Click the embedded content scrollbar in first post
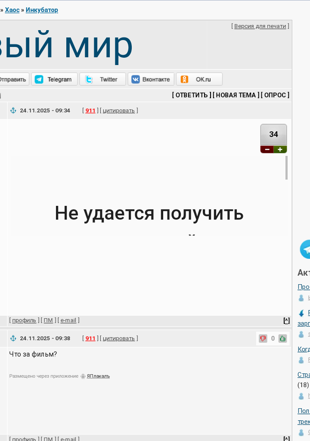Image resolution: width=310 pixels, height=441 pixels. (x=286, y=168)
